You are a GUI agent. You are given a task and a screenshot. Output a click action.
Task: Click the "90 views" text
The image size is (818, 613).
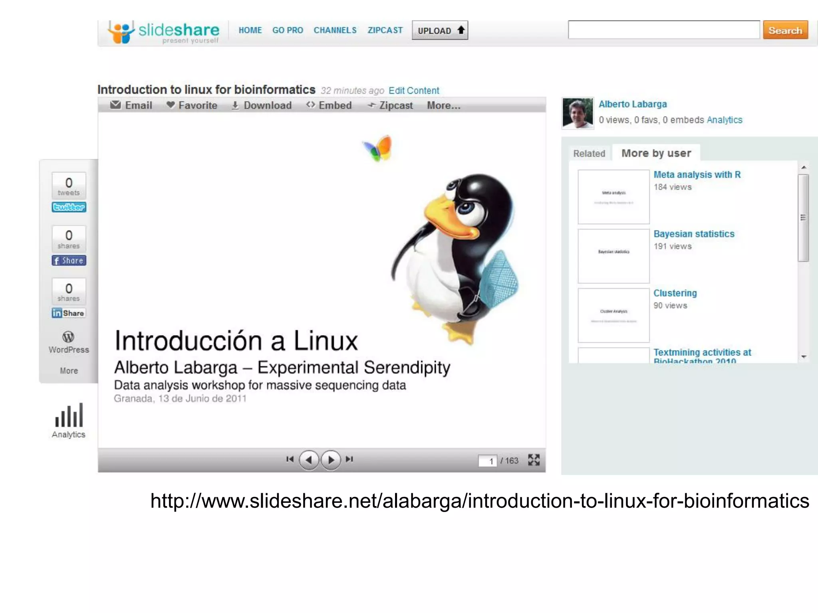(670, 306)
